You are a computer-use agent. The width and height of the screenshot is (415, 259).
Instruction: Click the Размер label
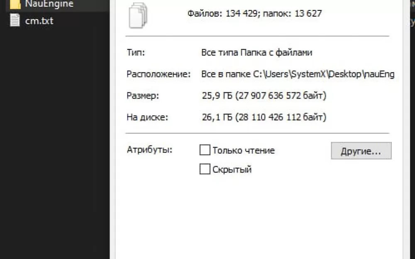click(143, 95)
